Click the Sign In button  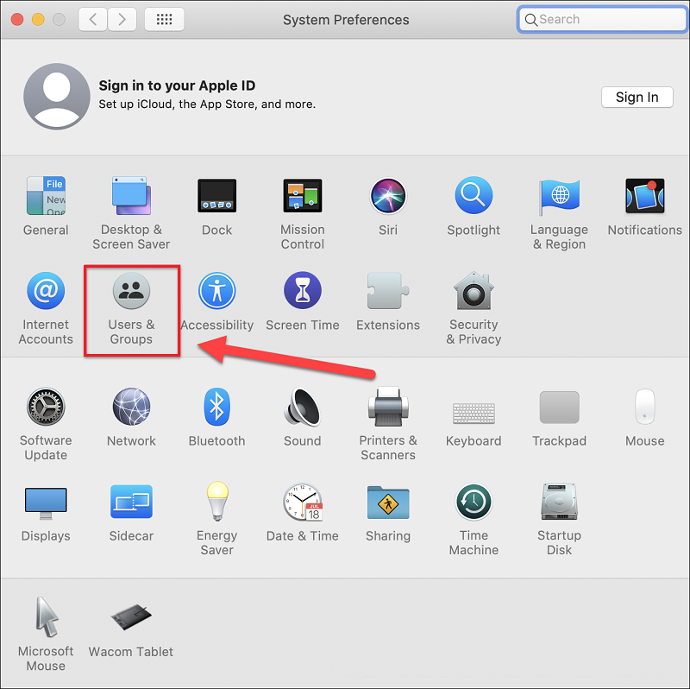coord(637,97)
